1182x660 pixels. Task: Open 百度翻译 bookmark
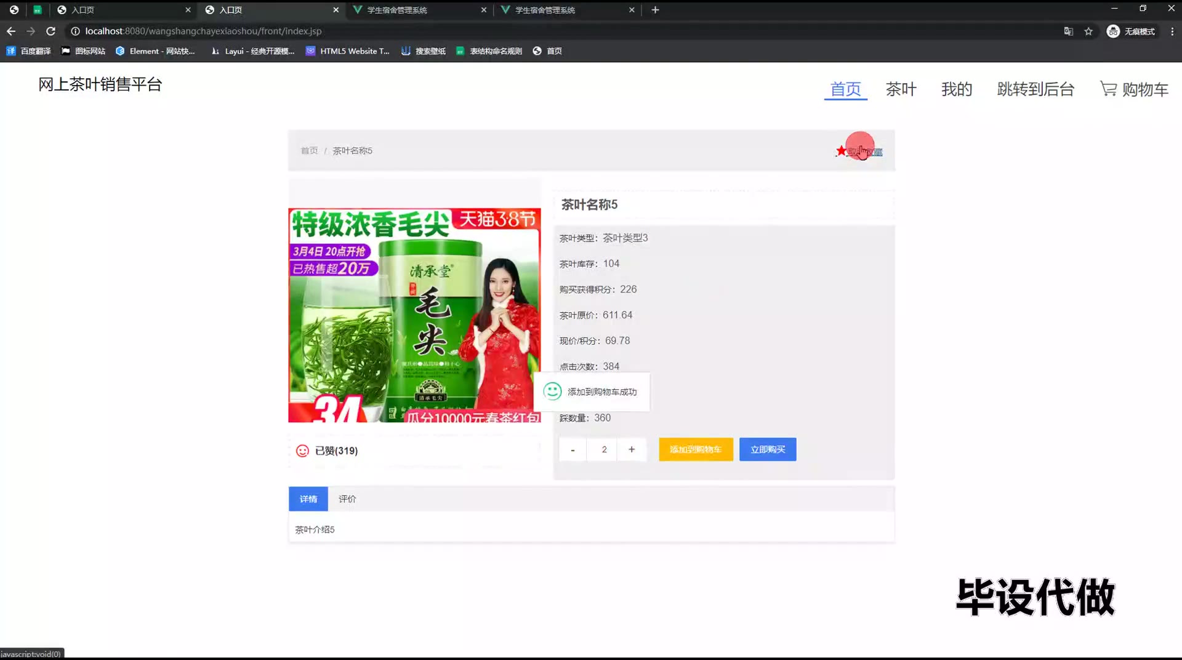pos(28,51)
